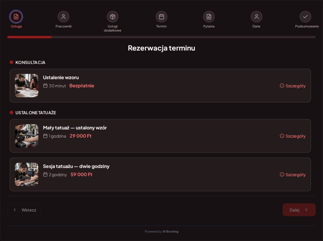Select the Mały tatuaż thumbnail photo
323x241 pixels.
[x=27, y=136]
